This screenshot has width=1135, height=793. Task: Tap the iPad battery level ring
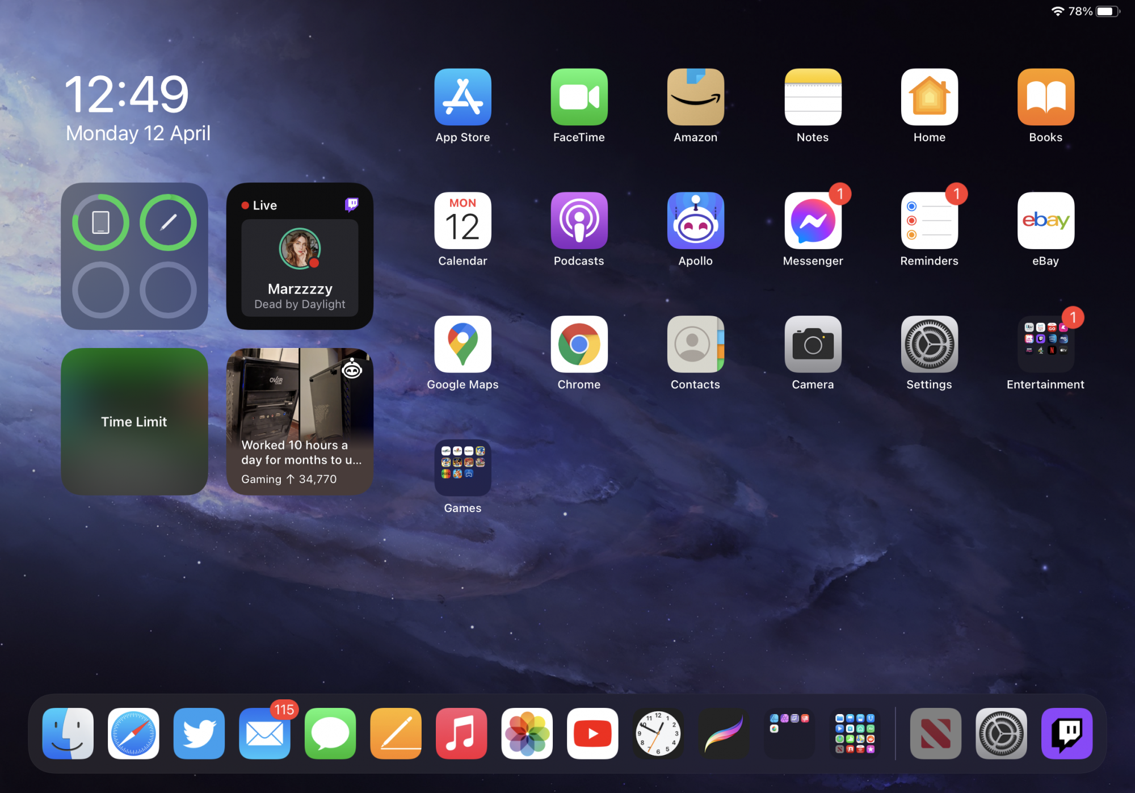pos(100,223)
